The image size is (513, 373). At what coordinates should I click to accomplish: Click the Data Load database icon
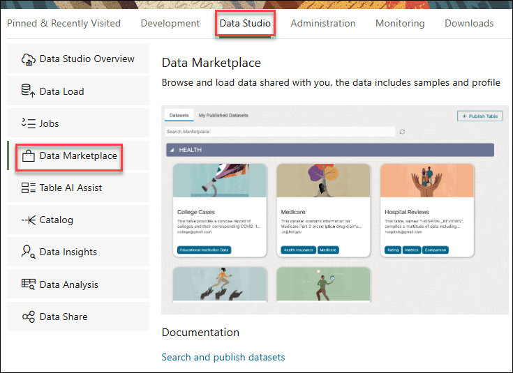coord(29,91)
